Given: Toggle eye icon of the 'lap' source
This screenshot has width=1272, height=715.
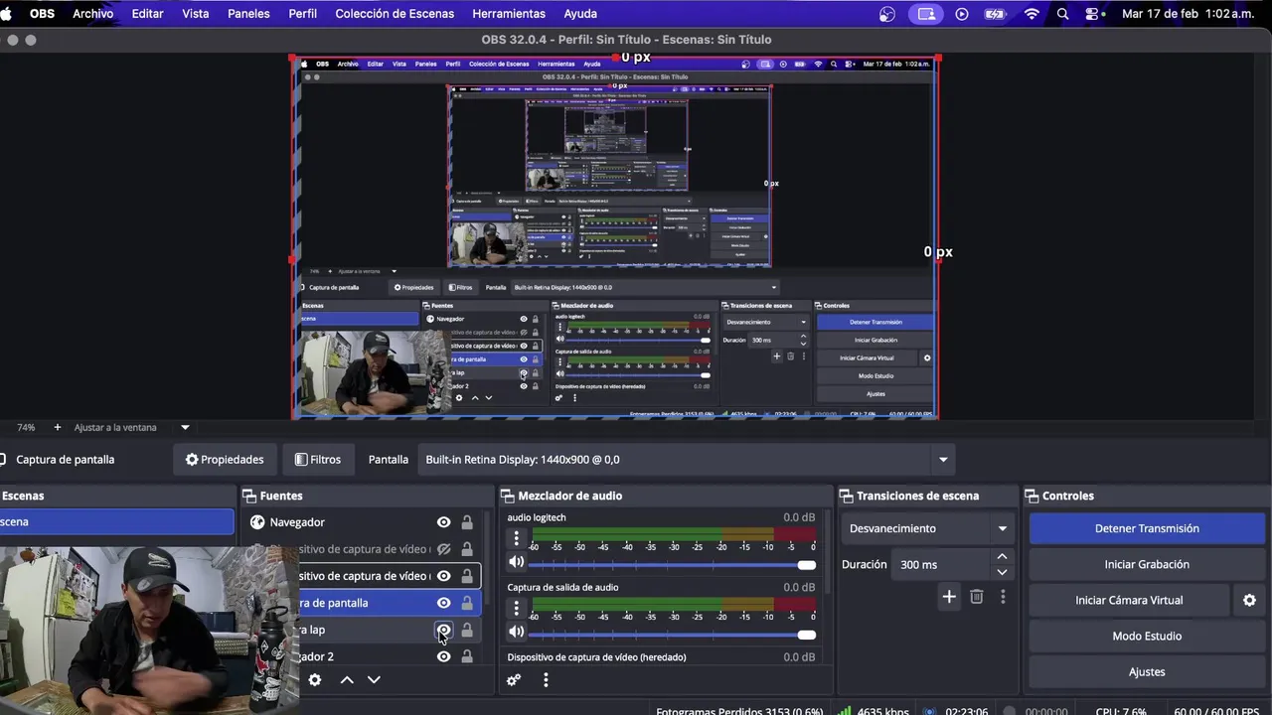Looking at the screenshot, I should click(x=444, y=630).
